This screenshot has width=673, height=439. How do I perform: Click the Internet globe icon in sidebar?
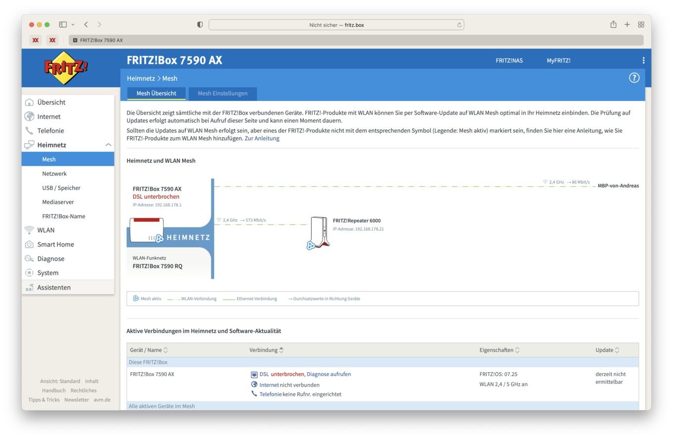(x=29, y=117)
